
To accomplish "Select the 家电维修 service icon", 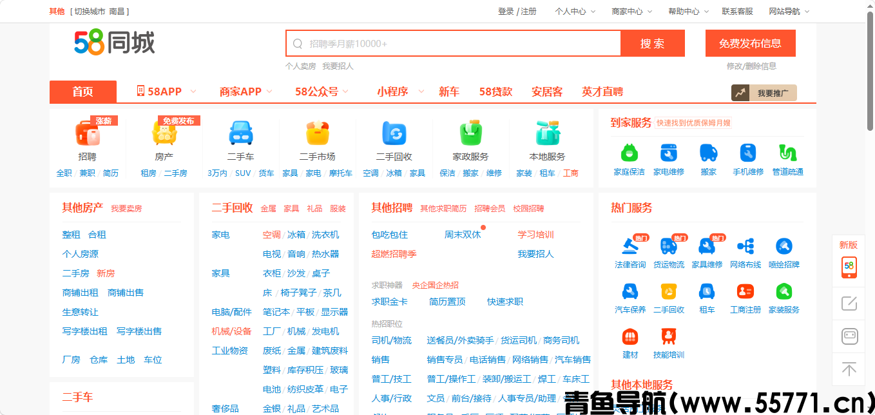I will [669, 153].
